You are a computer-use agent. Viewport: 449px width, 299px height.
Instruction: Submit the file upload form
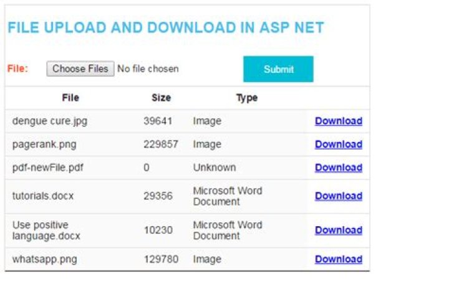278,69
